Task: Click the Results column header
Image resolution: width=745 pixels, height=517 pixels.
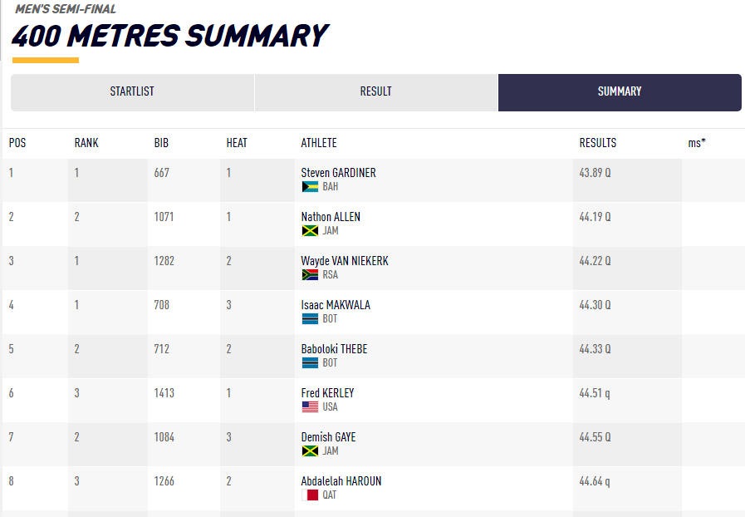Action: 597,143
